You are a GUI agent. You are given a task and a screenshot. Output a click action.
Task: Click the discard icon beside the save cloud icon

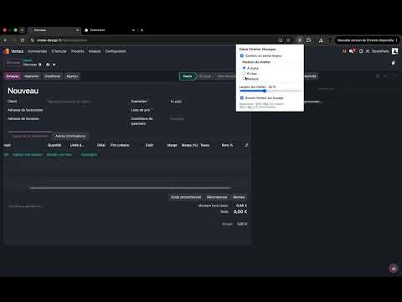[54, 65]
